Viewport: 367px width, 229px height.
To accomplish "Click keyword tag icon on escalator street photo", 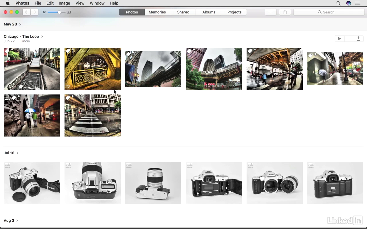I will coord(7,51).
